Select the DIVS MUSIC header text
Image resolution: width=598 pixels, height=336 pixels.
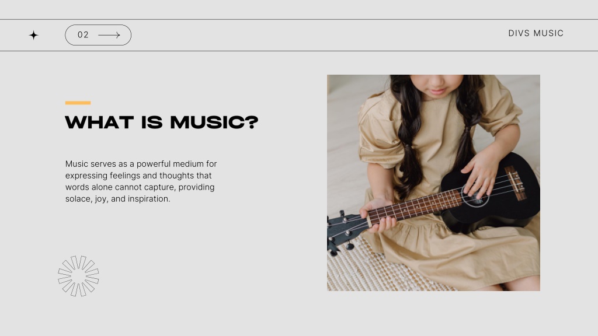coord(536,33)
